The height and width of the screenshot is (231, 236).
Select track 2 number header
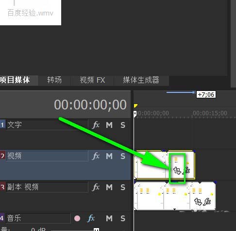[2, 156]
